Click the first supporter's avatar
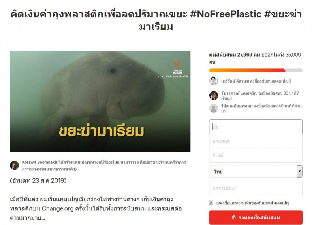 (214, 81)
